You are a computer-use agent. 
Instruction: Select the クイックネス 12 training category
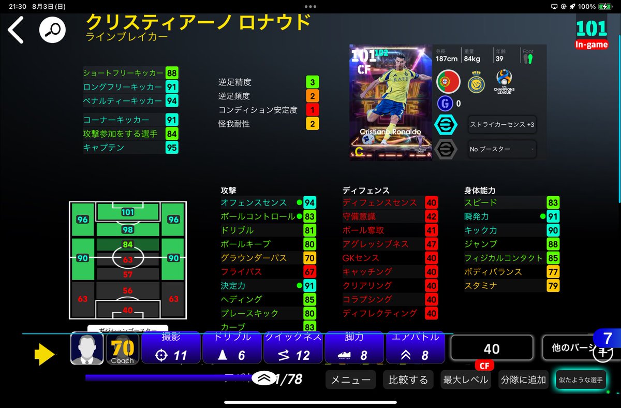pyautogui.click(x=293, y=347)
